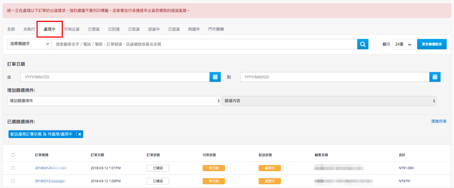
Task: Expand the 增加篩選條件 select box
Action: 114,101
